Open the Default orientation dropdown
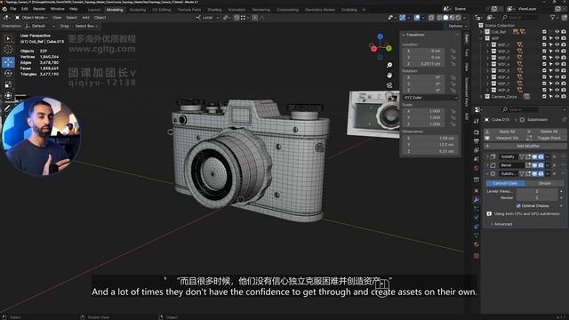569x320 pixels. 40,26
